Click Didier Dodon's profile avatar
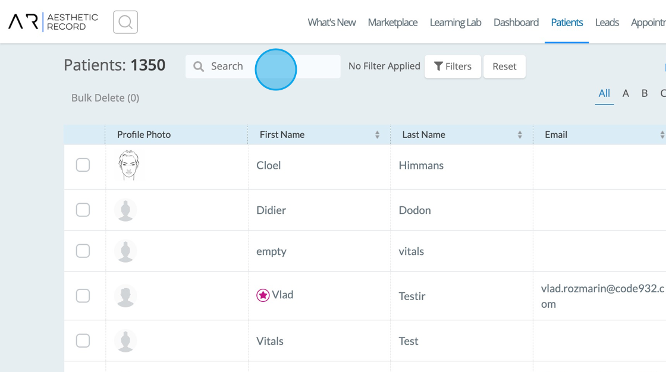The width and height of the screenshot is (666, 372). tap(125, 210)
